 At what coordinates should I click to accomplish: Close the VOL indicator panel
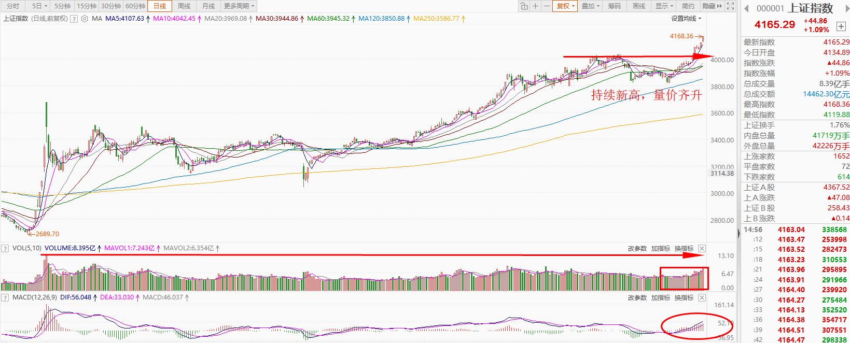click(702, 249)
